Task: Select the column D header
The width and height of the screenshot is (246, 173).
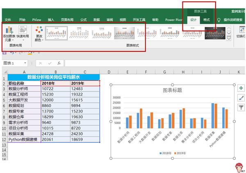Action: click(x=109, y=72)
